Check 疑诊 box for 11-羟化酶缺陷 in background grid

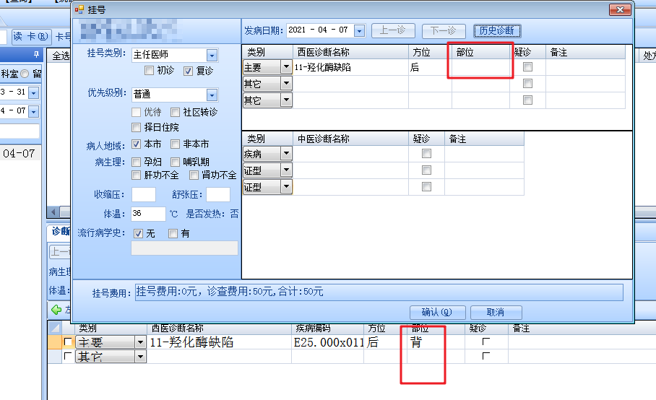pyautogui.click(x=485, y=342)
